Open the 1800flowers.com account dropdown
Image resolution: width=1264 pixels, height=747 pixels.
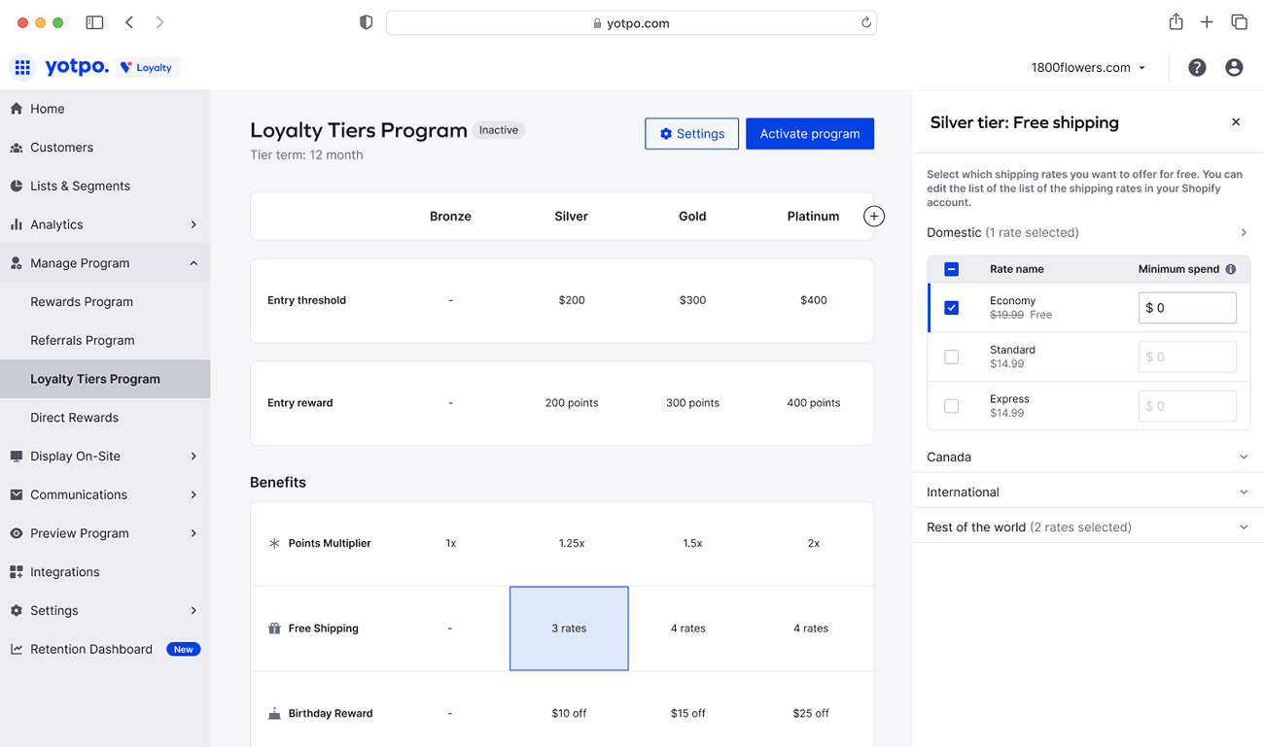(1088, 67)
